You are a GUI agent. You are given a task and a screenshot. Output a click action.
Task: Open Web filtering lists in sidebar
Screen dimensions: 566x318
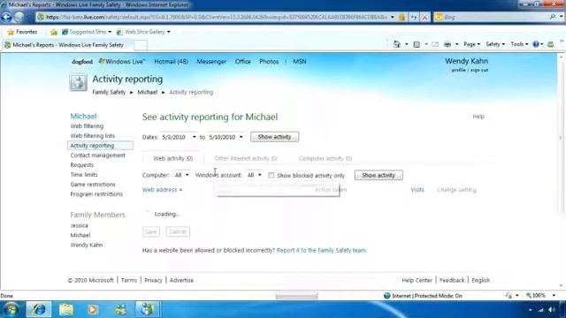pyautogui.click(x=92, y=136)
